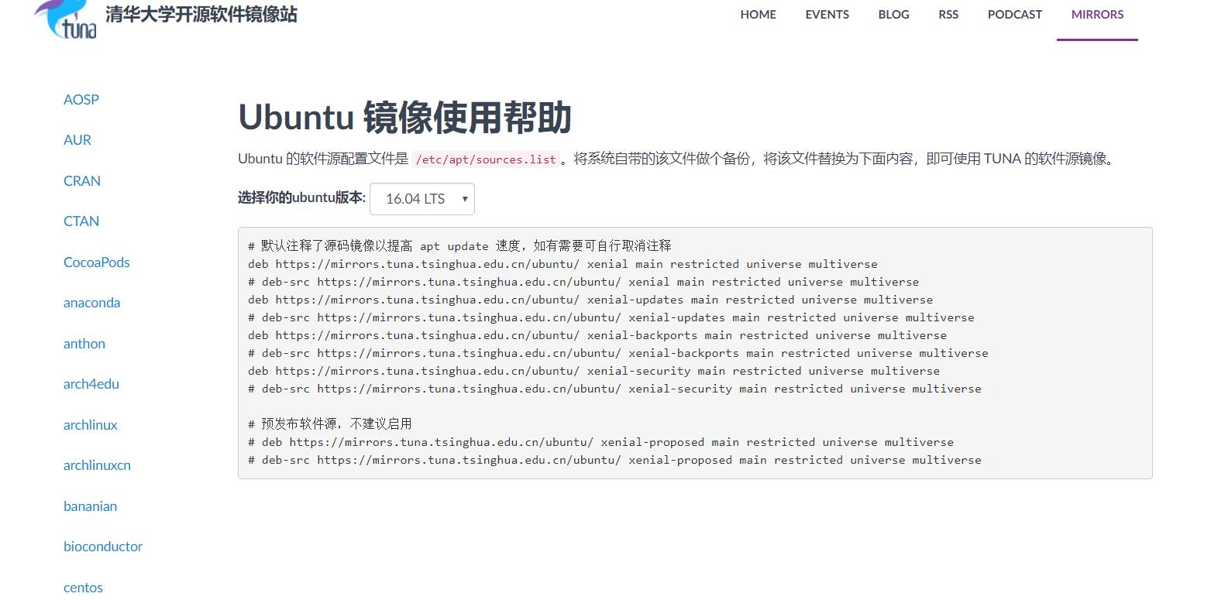
Task: Click the 选择你的ubuntu版本 label
Action: click(x=301, y=198)
